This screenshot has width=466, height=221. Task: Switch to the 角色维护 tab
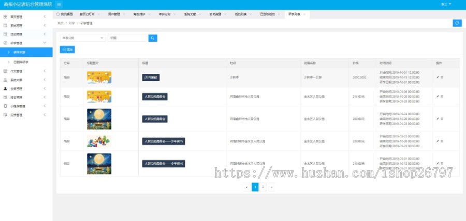(x=139, y=14)
